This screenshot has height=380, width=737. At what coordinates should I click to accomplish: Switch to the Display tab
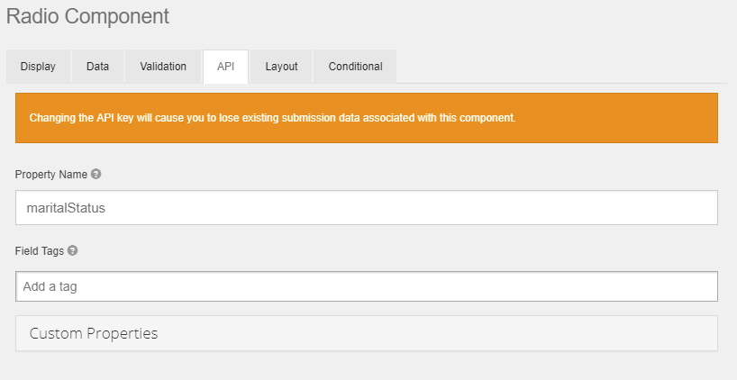[38, 67]
